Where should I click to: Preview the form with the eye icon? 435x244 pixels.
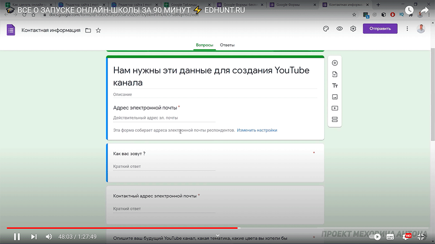tap(340, 29)
